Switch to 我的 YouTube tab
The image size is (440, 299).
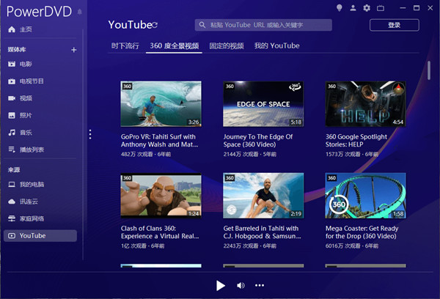[276, 46]
